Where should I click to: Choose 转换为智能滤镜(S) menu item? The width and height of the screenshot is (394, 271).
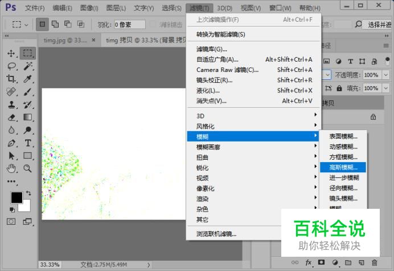point(254,34)
